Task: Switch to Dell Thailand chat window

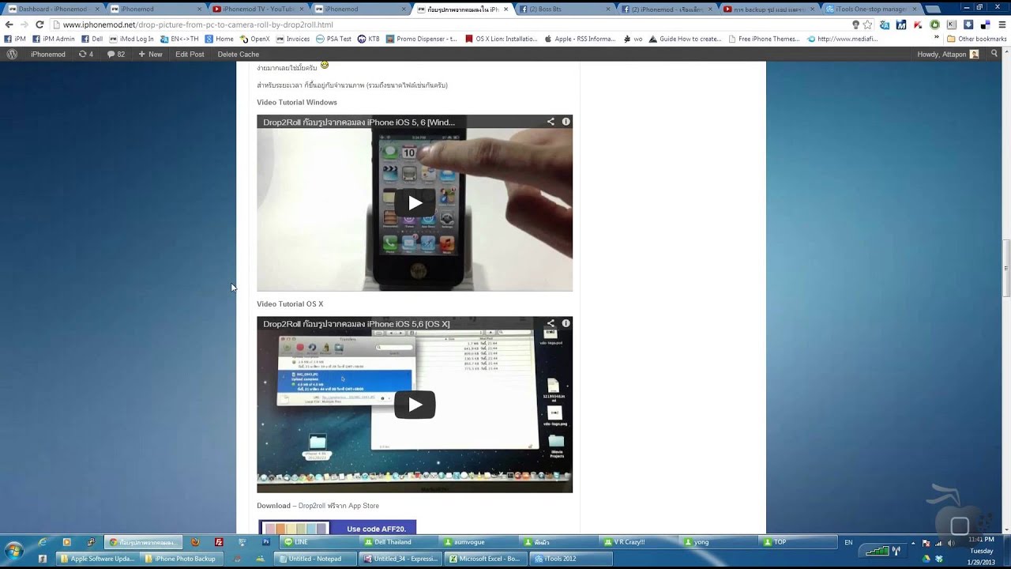Action: point(399,542)
